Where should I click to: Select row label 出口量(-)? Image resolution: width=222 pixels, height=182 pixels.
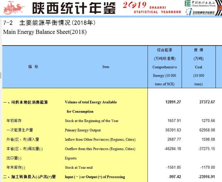pyautogui.click(x=14, y=158)
